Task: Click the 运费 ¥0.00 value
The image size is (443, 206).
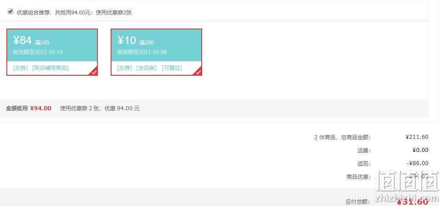Action: [420, 150]
